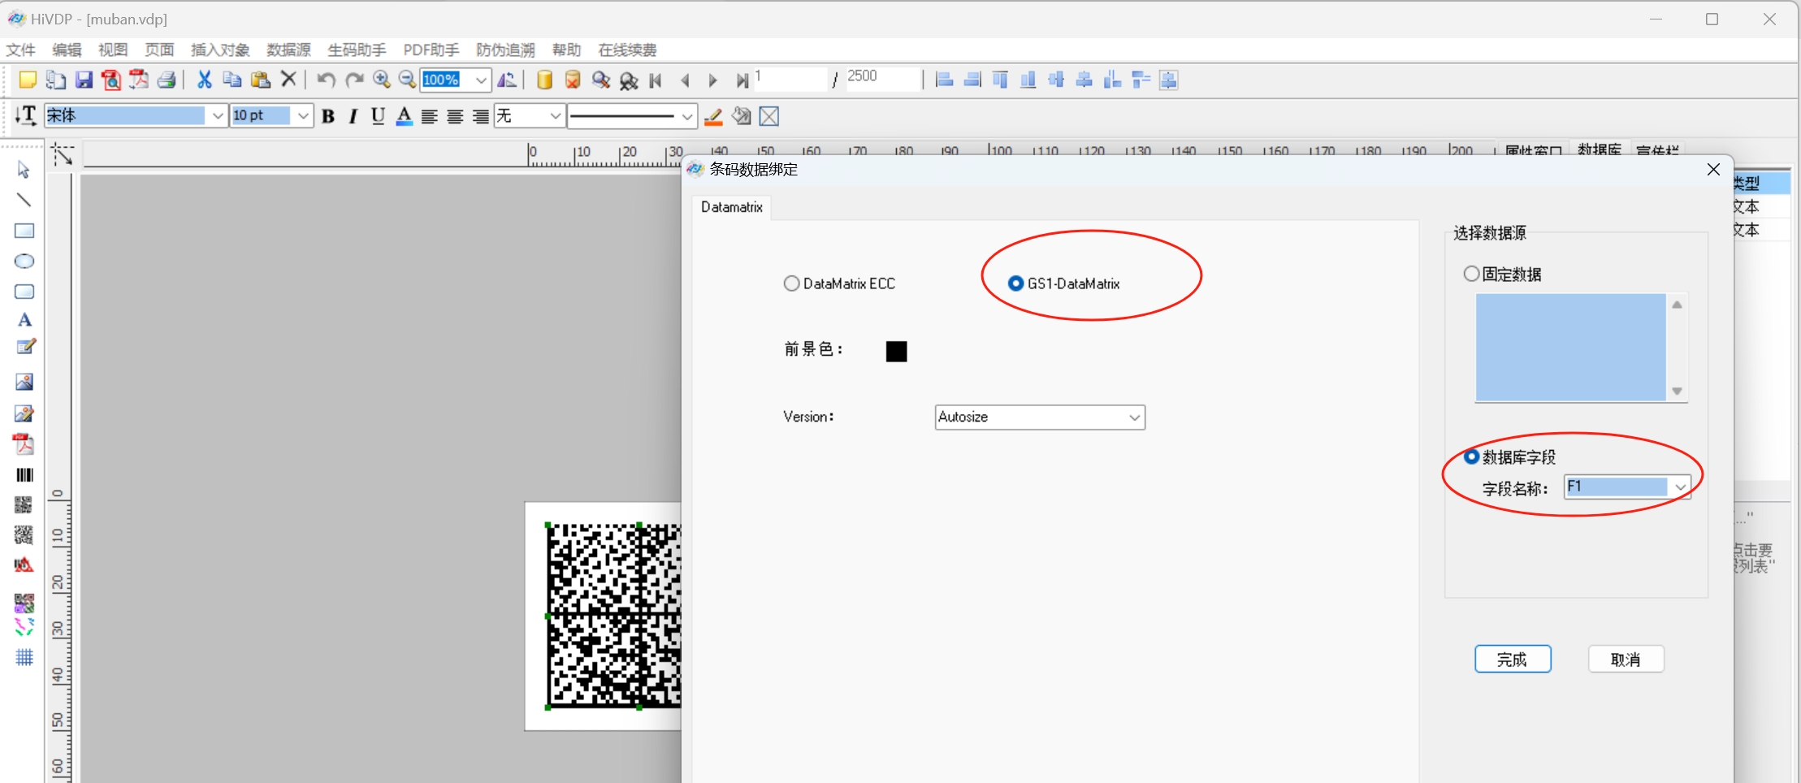Open the line color pen swatch

point(713,116)
